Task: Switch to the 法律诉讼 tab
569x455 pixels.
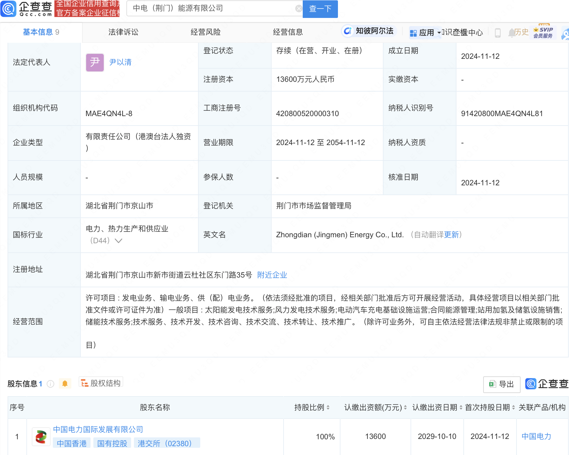Action: click(x=123, y=32)
